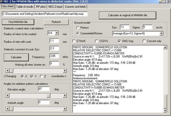171x116 pixels.
Task: Select the Perfect ground radio button
Action: 78,28
